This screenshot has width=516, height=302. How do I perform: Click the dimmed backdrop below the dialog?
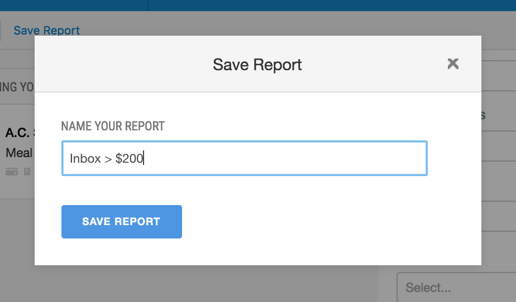point(204,284)
